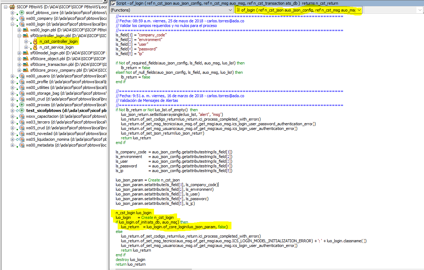Select ws00_metadata target in the tree
The height and width of the screenshot is (270, 424).
pos(40,145)
